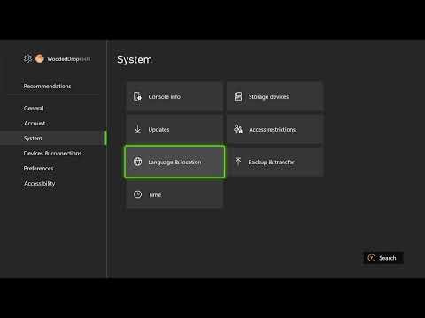Click the Search button

(383, 258)
